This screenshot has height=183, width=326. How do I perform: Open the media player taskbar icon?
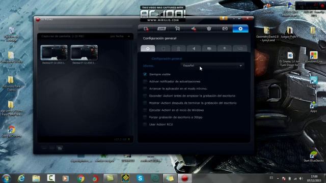[x=66, y=178]
